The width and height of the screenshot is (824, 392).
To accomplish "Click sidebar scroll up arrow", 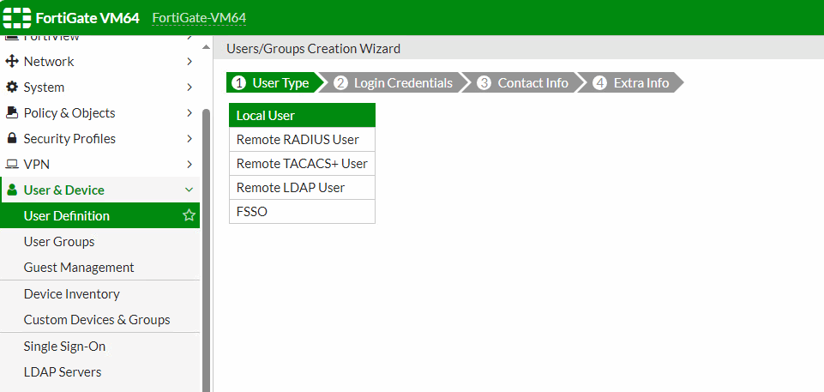I will point(206,47).
